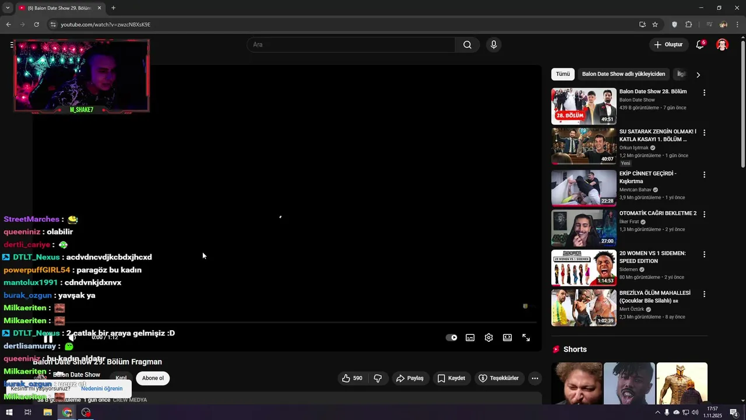
Task: Open the Windows Start menu
Action: (x=9, y=412)
